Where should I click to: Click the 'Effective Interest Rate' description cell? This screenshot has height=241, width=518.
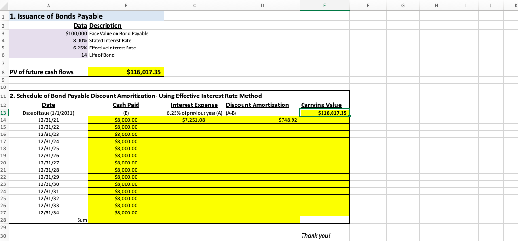[x=126, y=48]
